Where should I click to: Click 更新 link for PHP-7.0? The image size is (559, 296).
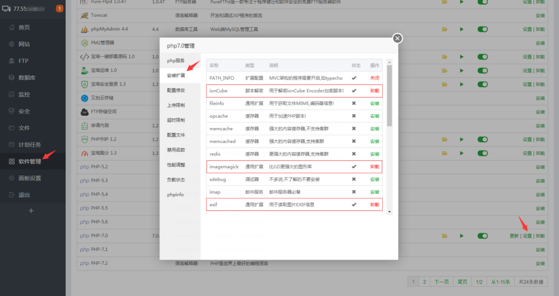pyautogui.click(x=514, y=236)
